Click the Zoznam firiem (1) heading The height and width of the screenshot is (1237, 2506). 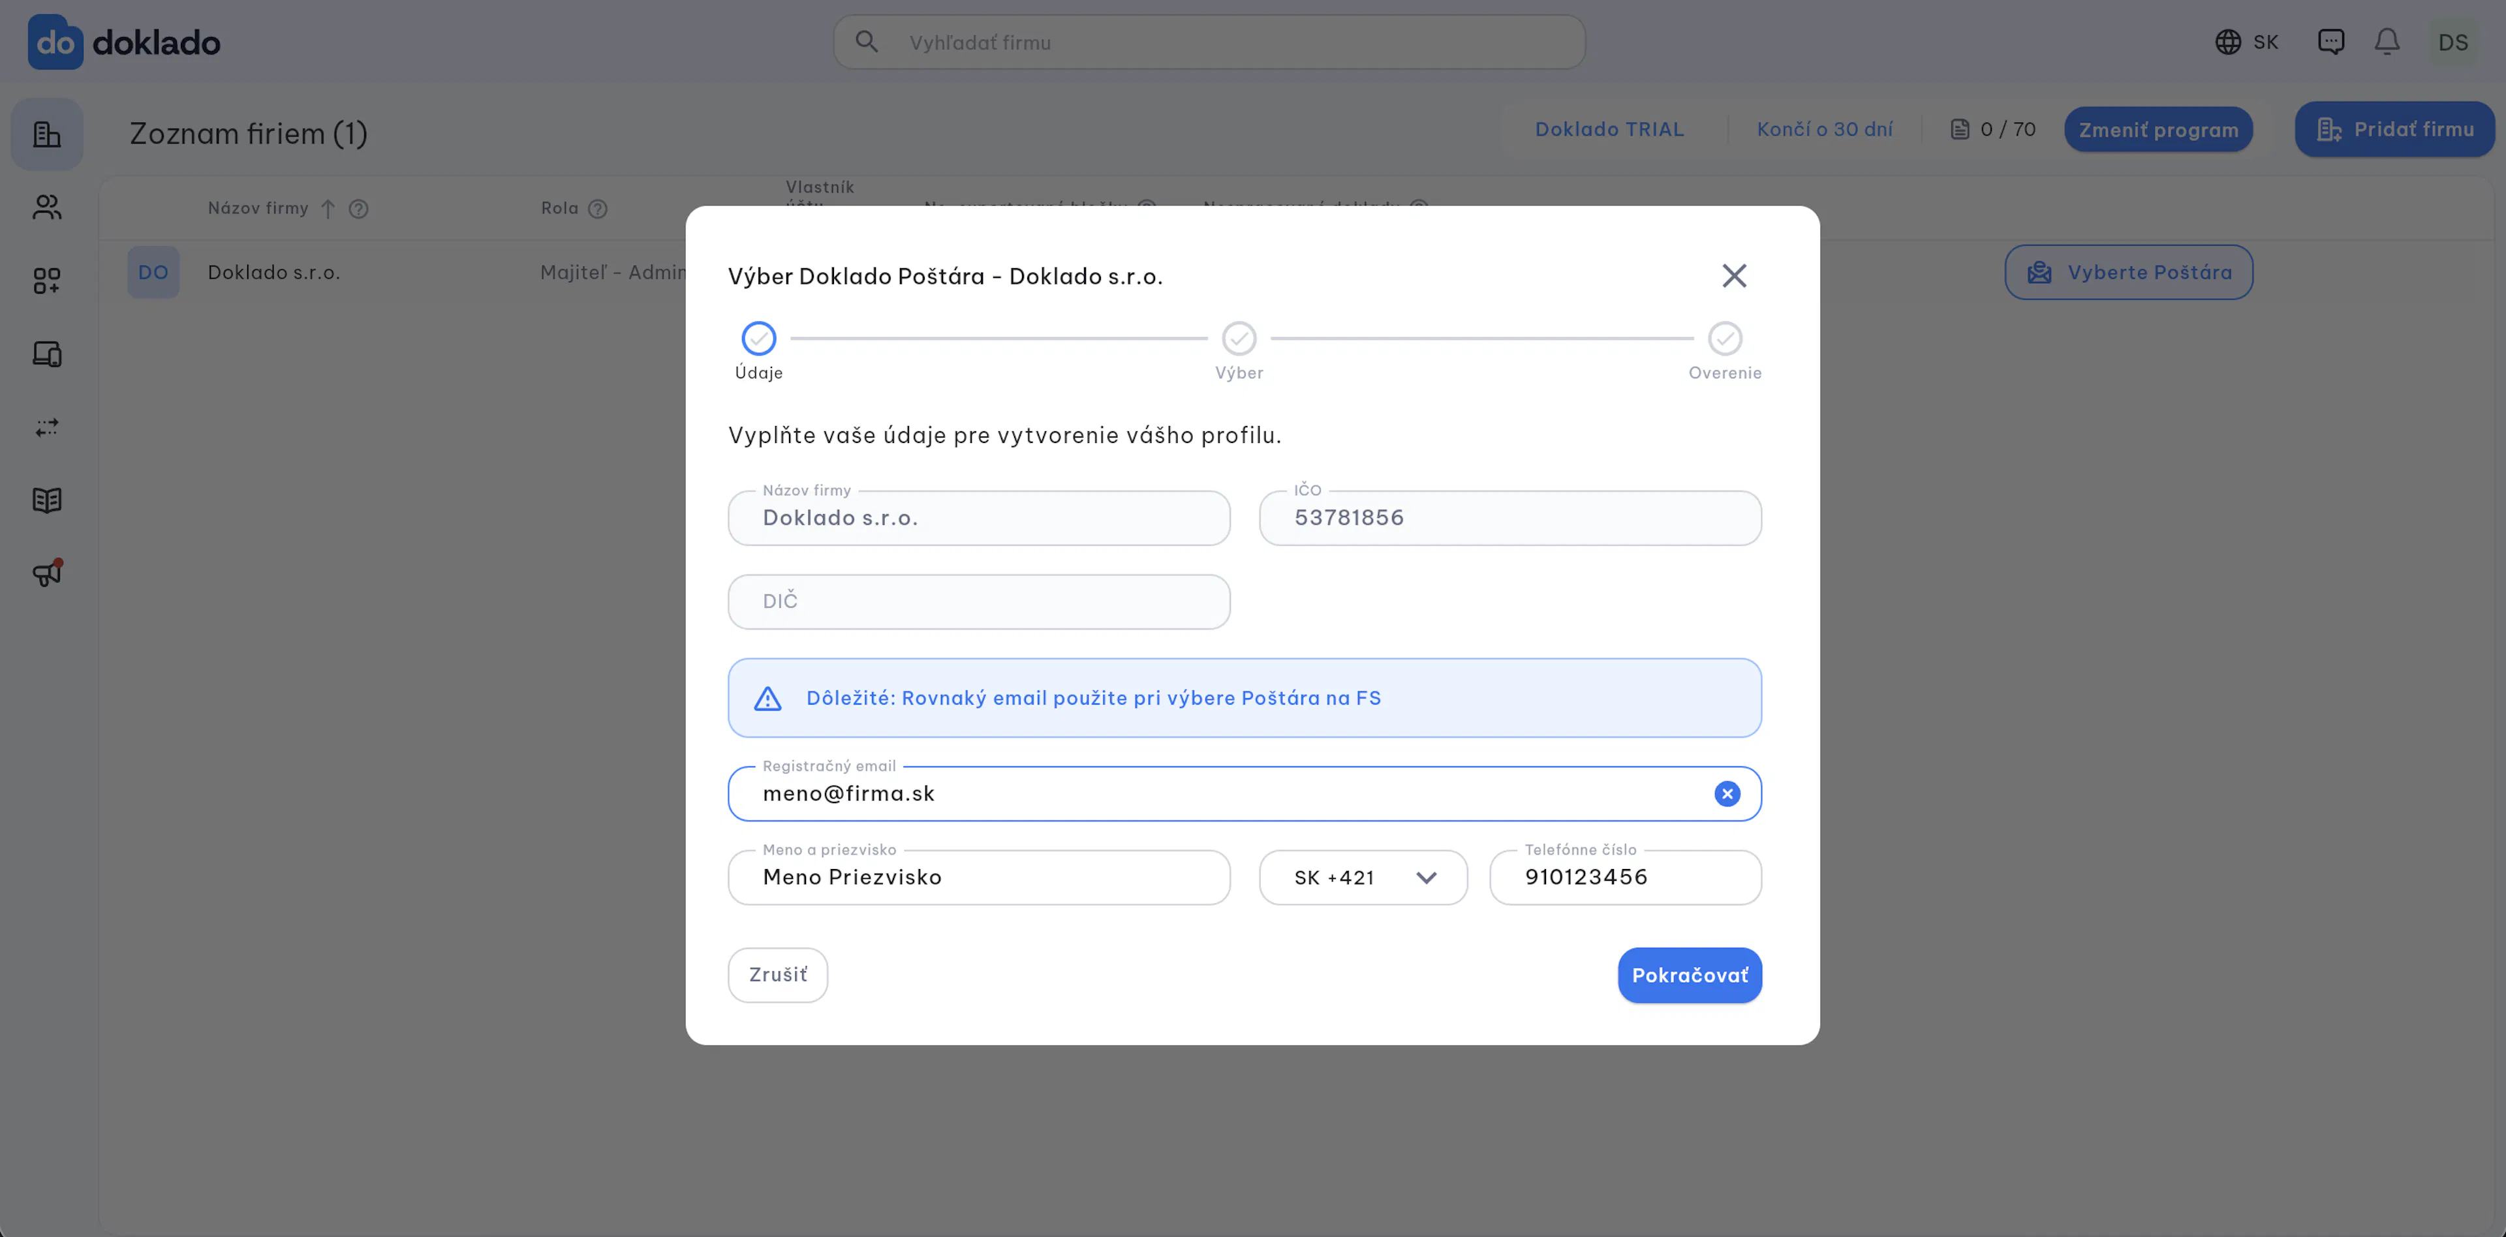point(249,133)
